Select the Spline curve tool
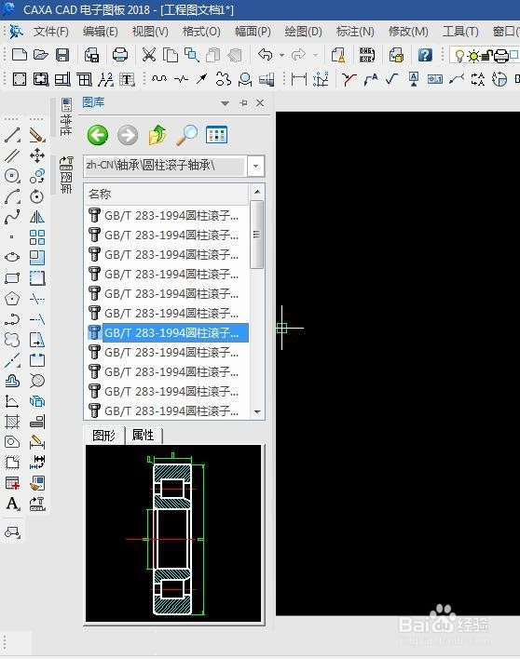The height and width of the screenshot is (659, 520). click(x=12, y=217)
